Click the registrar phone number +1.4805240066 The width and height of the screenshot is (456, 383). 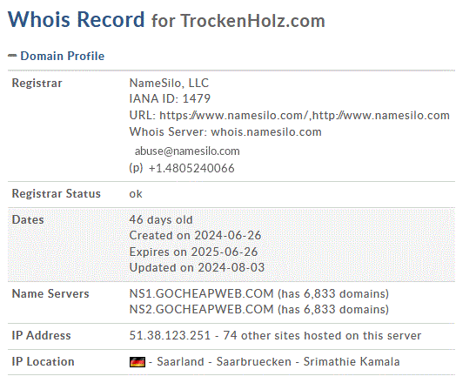[191, 168]
